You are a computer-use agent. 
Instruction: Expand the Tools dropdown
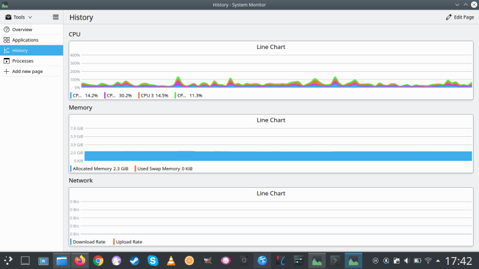[19, 17]
